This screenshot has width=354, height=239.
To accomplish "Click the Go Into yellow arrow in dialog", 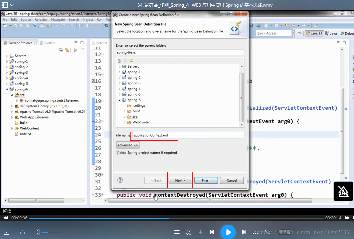I will [131, 61].
